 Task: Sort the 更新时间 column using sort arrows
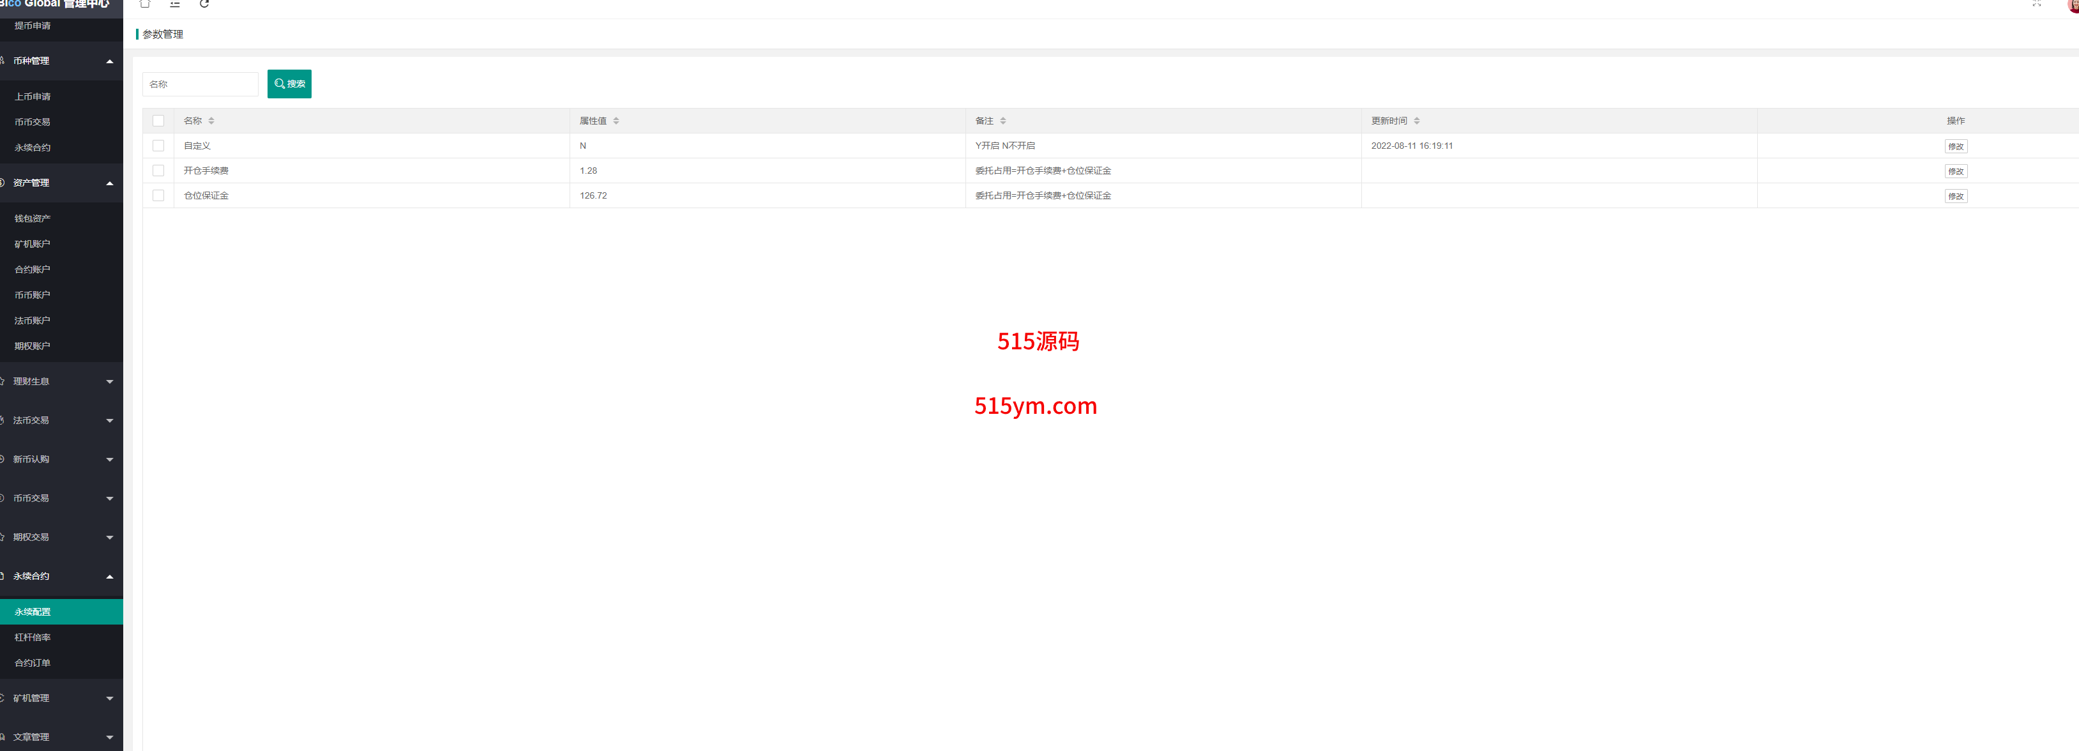click(1416, 121)
